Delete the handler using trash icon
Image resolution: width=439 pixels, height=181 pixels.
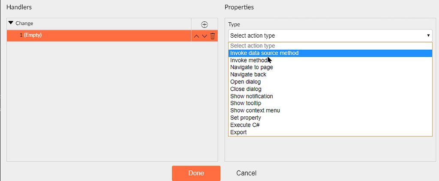tap(213, 36)
